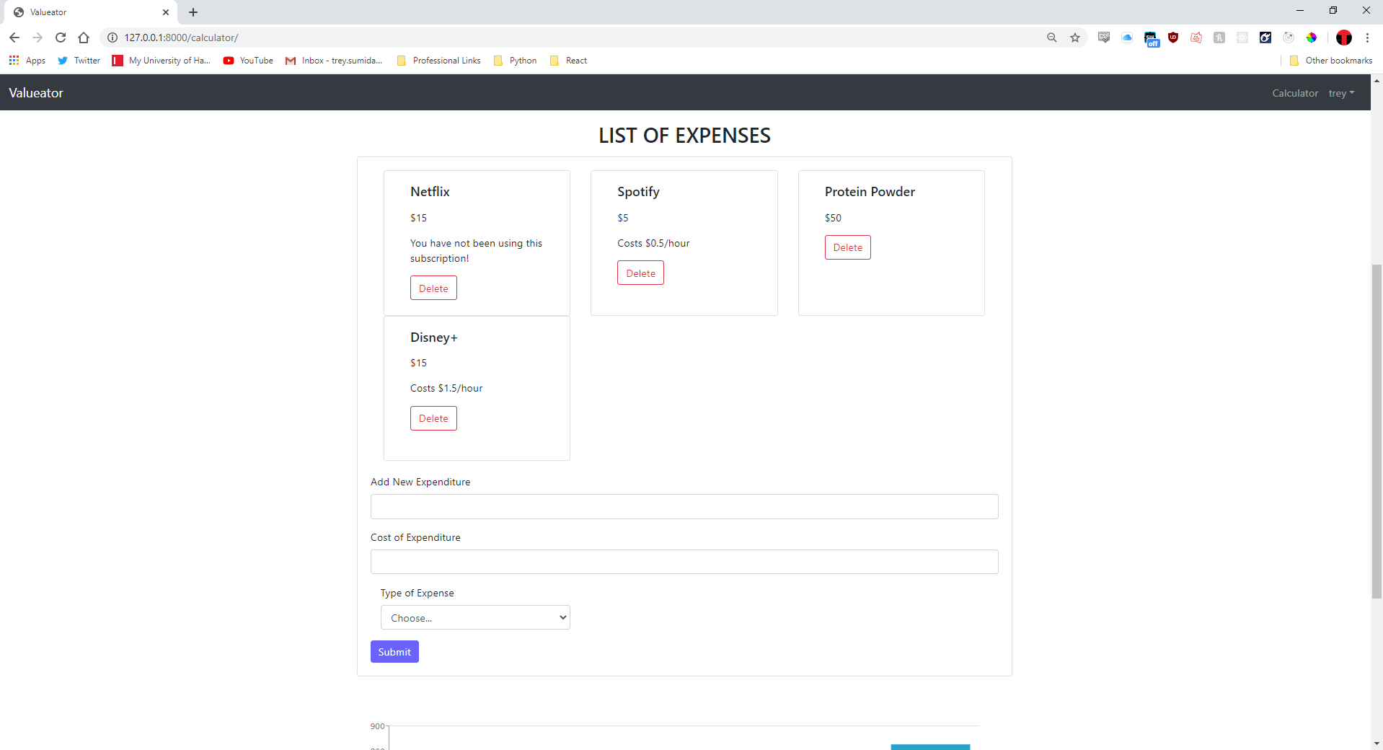
Task: Click the address bar URL
Action: coord(181,37)
